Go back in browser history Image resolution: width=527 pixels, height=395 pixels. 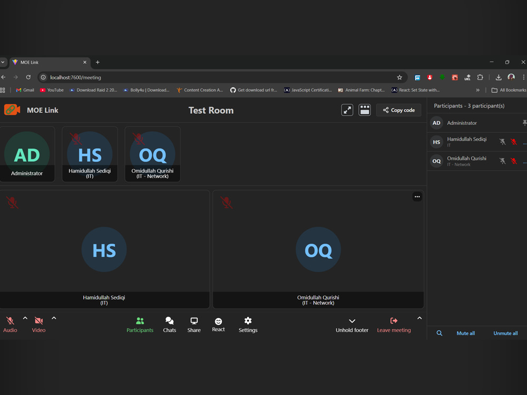[x=3, y=77]
